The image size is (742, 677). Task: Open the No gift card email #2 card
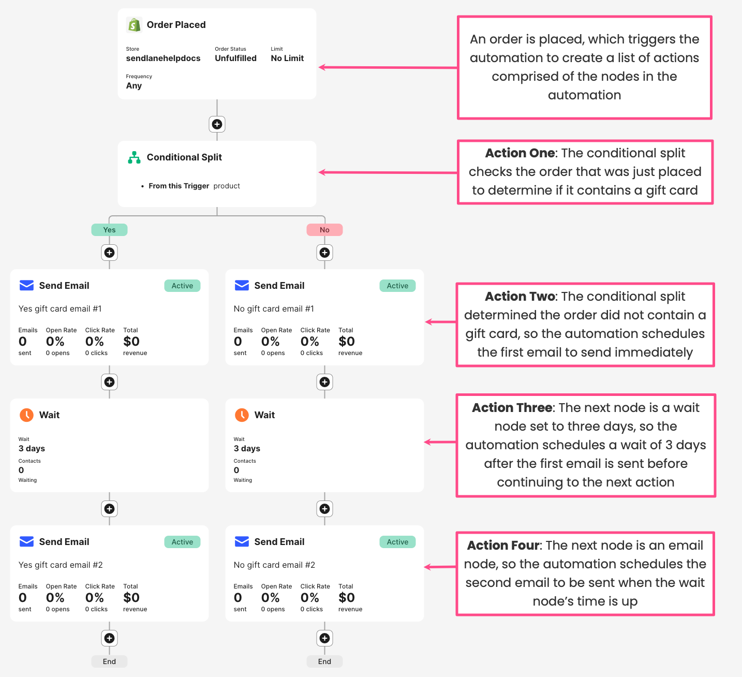pos(324,573)
